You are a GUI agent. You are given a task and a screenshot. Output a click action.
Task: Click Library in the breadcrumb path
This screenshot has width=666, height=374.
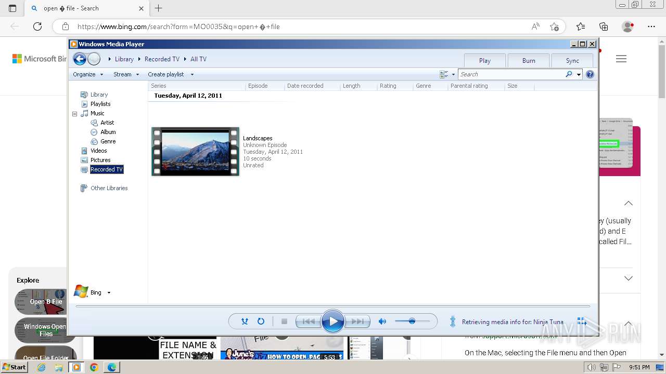tap(124, 59)
